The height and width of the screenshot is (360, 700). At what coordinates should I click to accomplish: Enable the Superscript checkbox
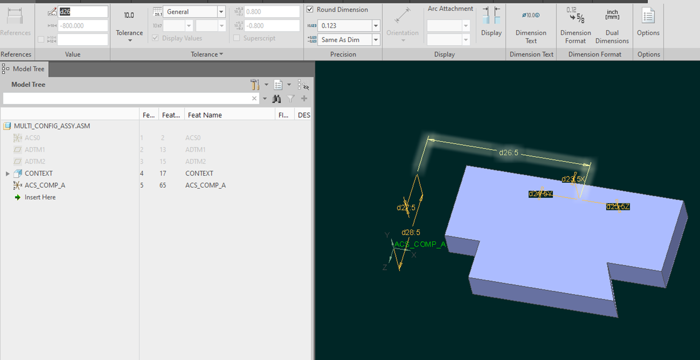coord(236,38)
